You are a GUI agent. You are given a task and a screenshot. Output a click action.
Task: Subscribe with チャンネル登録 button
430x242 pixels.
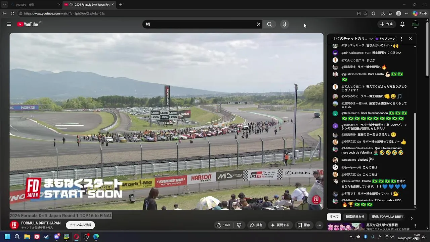(x=80, y=225)
